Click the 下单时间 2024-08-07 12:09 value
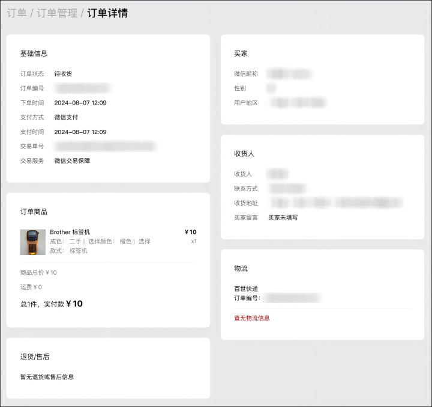This screenshot has width=432, height=407. point(80,103)
